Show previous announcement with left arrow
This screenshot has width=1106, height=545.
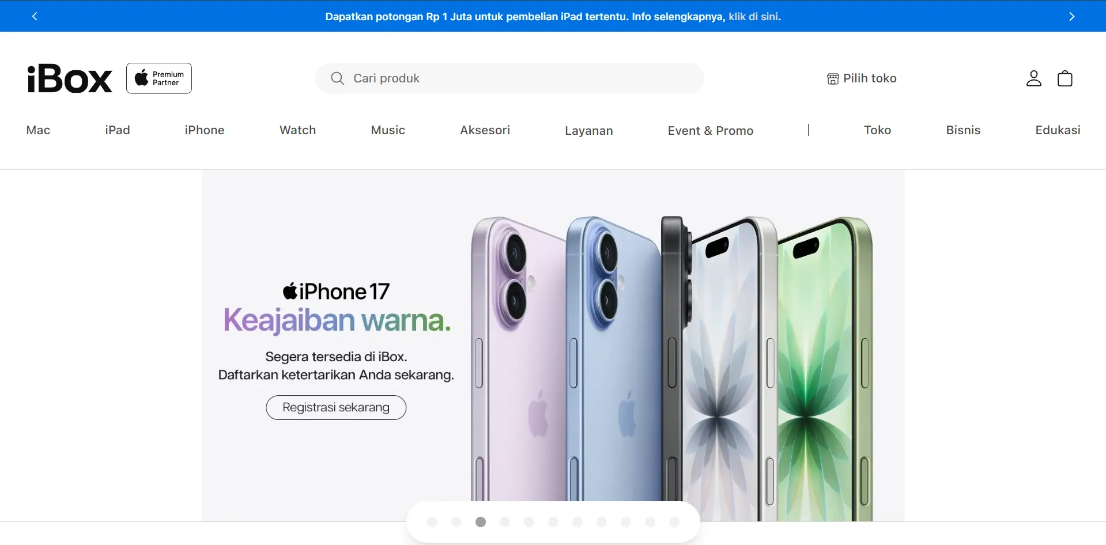pyautogui.click(x=35, y=16)
